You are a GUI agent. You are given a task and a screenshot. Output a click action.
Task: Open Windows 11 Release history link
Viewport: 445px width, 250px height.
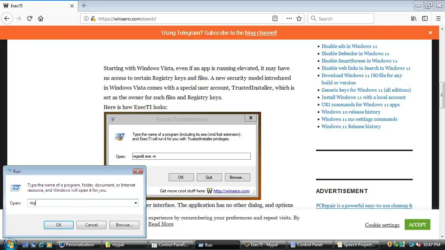tap(351, 126)
